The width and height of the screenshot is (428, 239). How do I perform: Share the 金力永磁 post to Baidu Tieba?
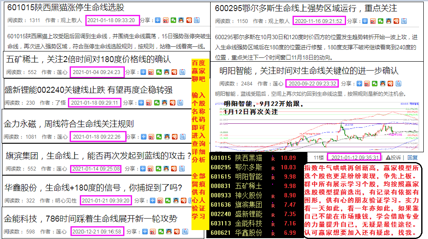click(182, 137)
